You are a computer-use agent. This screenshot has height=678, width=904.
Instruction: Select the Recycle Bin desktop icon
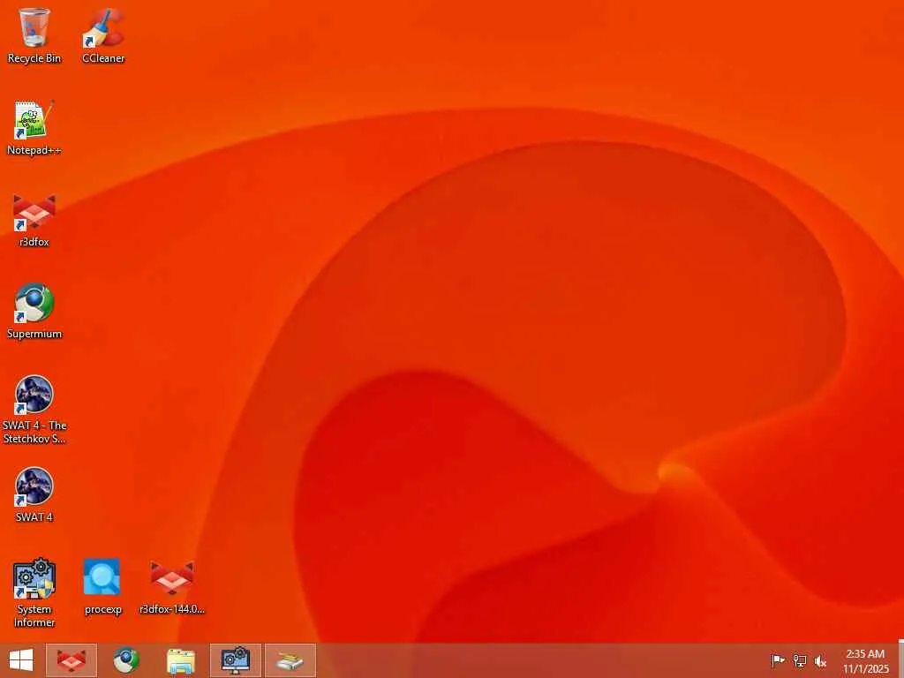pyautogui.click(x=34, y=35)
